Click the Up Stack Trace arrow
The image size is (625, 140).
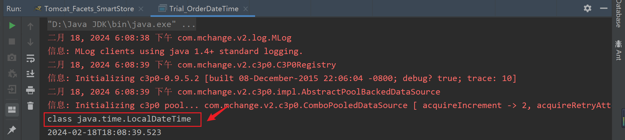coord(30,26)
